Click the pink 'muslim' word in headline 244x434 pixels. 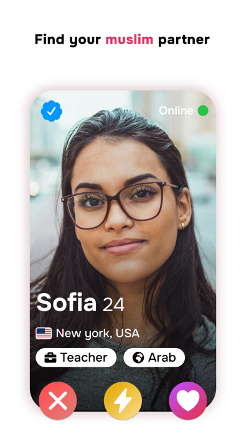(129, 39)
